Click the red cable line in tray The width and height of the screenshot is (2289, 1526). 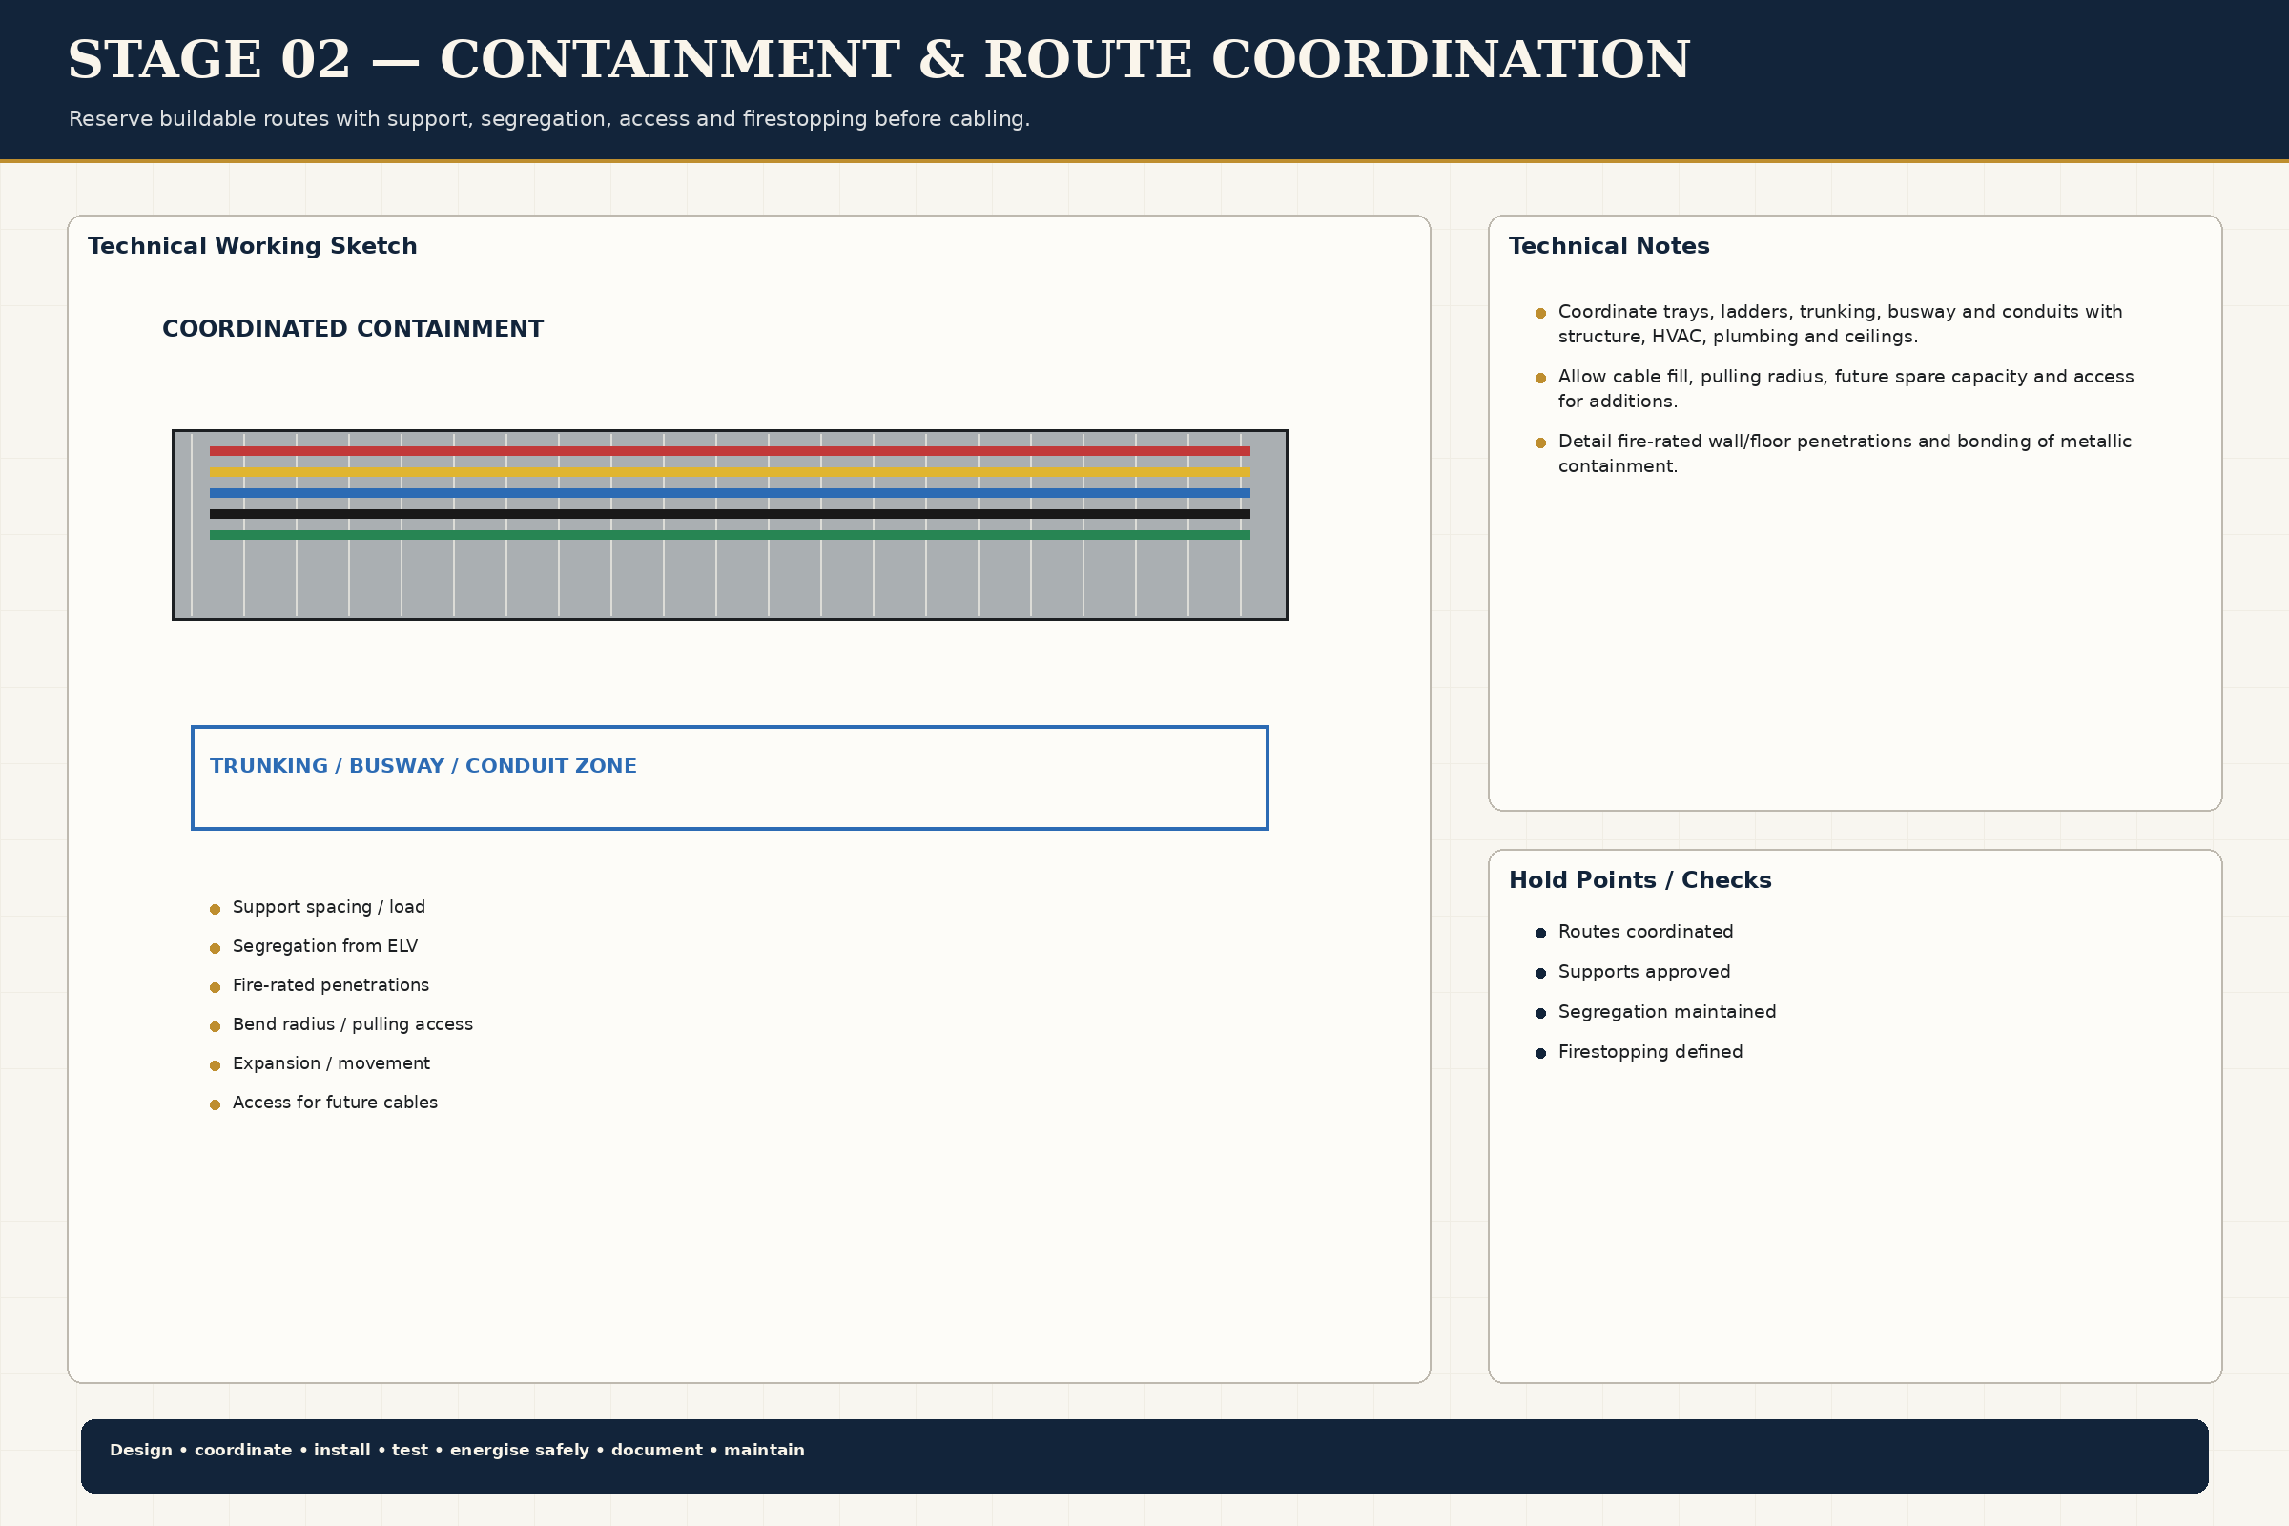(x=730, y=451)
